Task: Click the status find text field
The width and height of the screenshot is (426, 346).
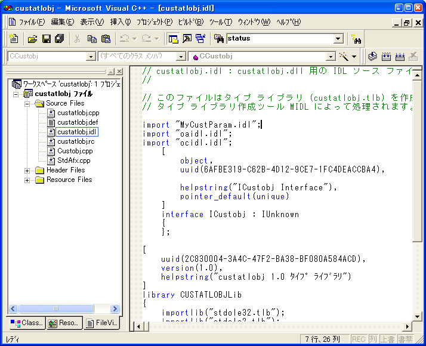Action: tap(280, 39)
